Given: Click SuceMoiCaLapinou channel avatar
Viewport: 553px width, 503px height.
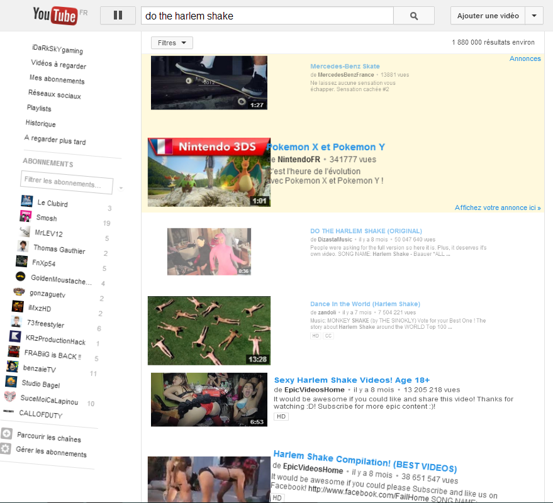Looking at the screenshot, I should click(9, 397).
